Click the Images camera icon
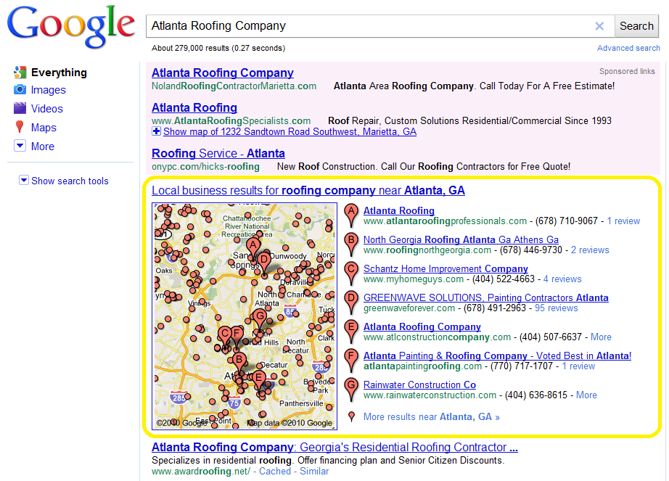Image resolution: width=669 pixels, height=481 pixels. 20,89
